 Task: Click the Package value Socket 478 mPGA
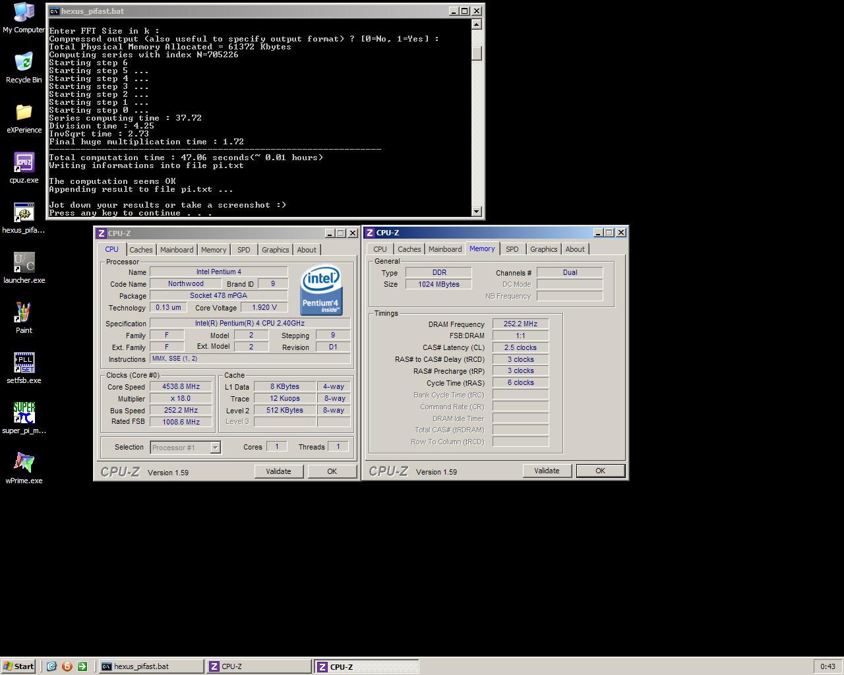coord(218,295)
